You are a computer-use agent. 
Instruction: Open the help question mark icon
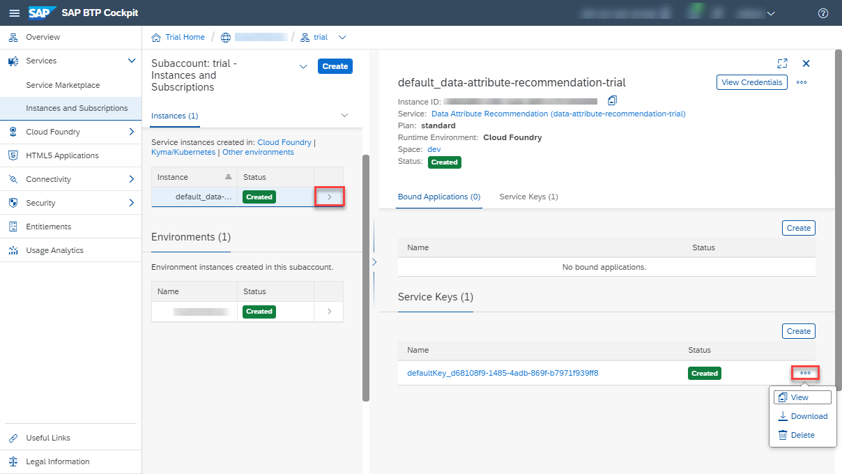pos(823,13)
